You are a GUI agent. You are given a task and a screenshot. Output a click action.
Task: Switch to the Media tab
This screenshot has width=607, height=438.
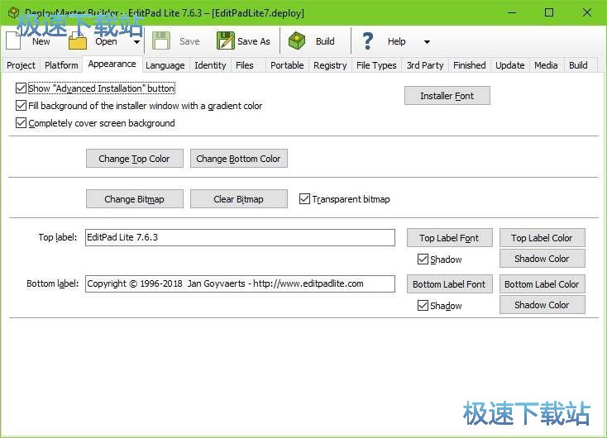(x=546, y=65)
